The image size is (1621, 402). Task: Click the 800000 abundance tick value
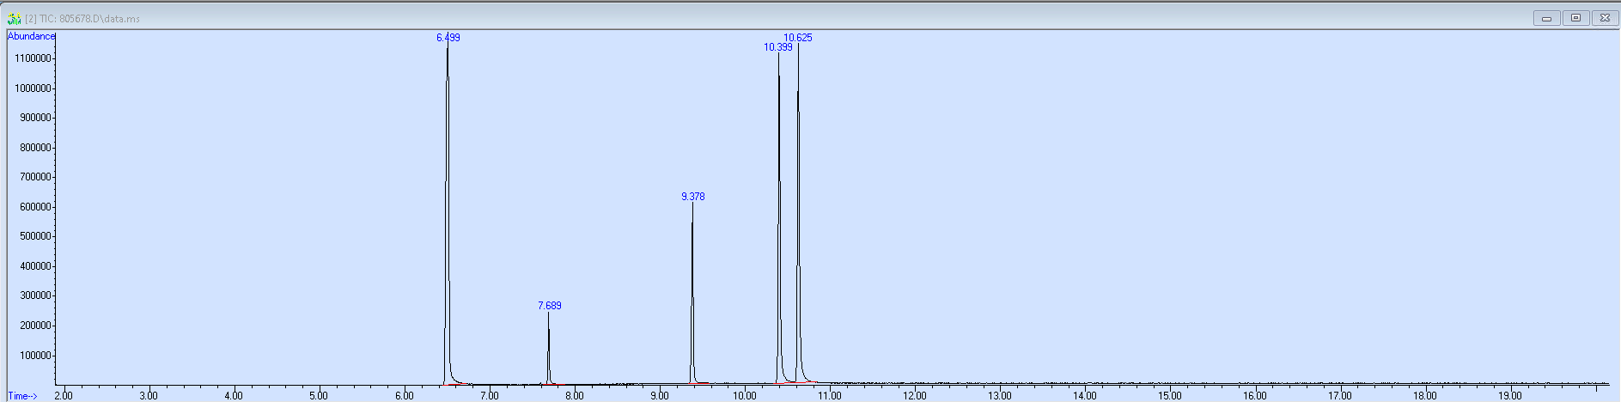pos(35,148)
